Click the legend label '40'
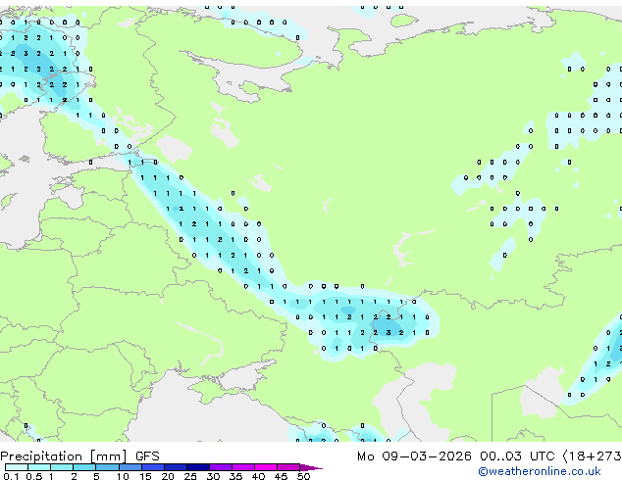This screenshot has height=480, width=622. pyautogui.click(x=258, y=476)
